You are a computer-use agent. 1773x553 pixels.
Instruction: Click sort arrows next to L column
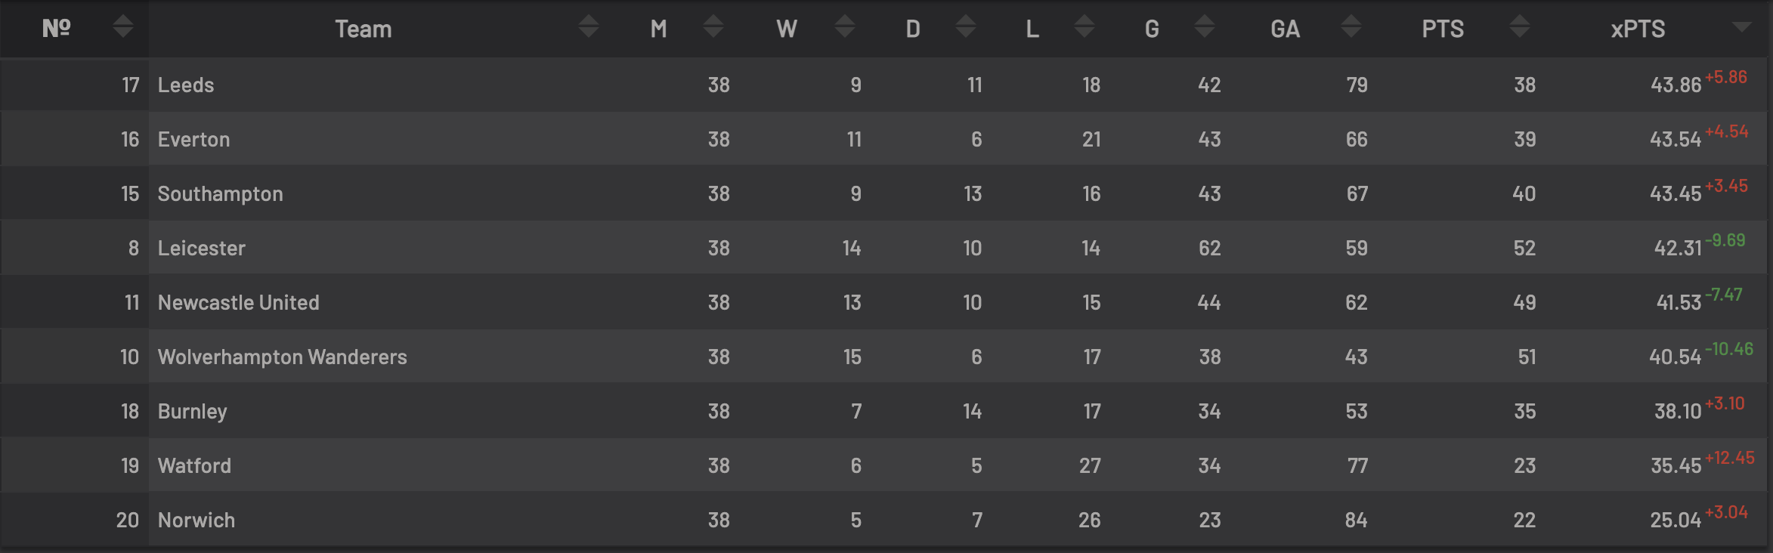coord(1085,26)
